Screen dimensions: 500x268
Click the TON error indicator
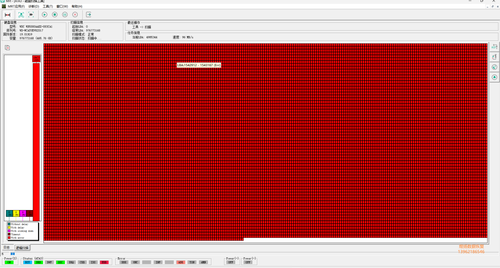(192, 262)
